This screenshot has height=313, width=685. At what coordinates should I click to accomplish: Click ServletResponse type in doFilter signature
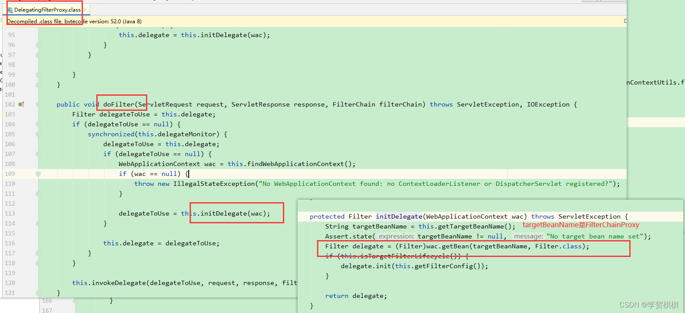point(260,104)
